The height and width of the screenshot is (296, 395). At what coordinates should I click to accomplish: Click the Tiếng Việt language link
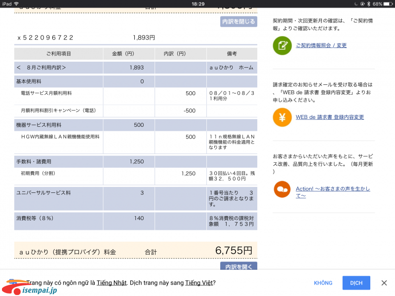pyautogui.click(x=199, y=283)
